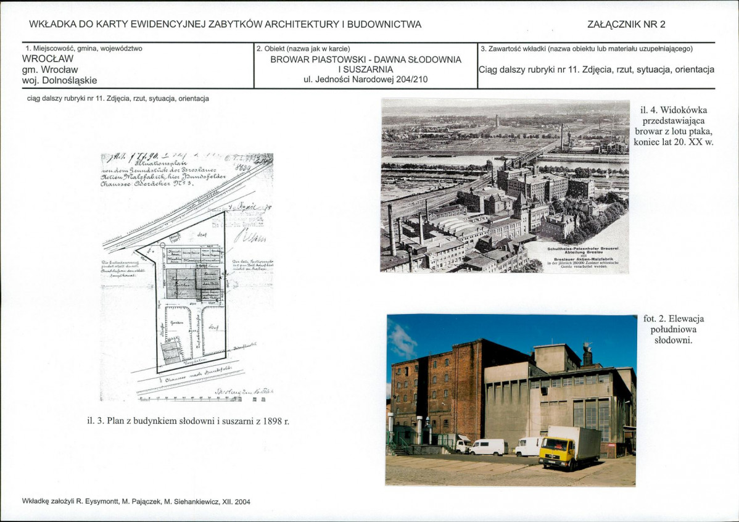Click 'BROWAR PIASTOWSKI - DAWNA SŁODOWNIA' object name
Screen dimensions: 739x522
click(x=366, y=60)
